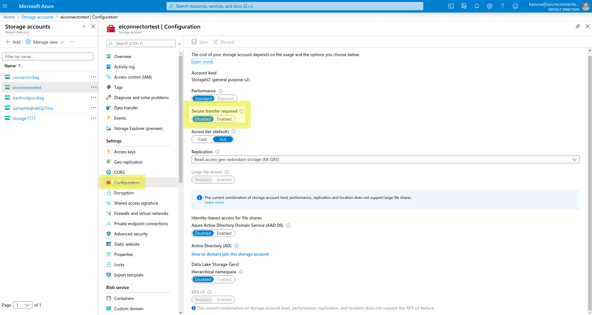Pin the Configuration blade
Viewport: 592px width, 315px height.
pos(578,27)
